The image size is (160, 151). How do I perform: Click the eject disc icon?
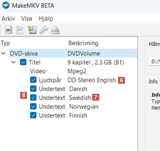click(55, 30)
